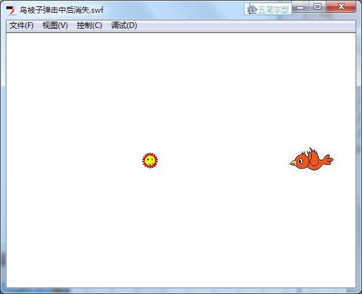Click the smiling sun bullet sprite

150,160
